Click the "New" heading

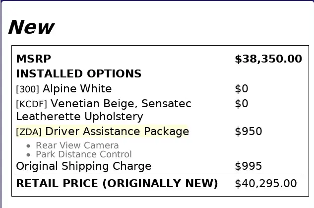31,27
